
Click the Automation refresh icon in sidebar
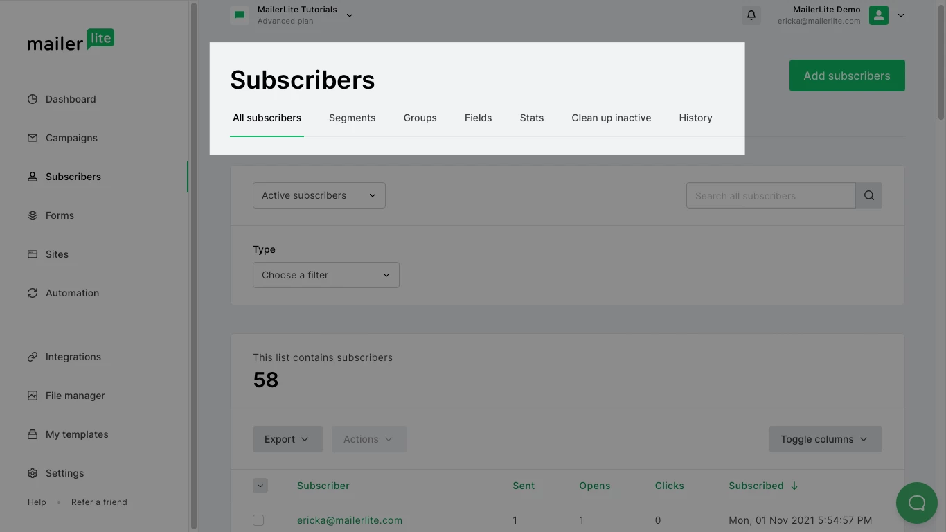[x=33, y=293]
